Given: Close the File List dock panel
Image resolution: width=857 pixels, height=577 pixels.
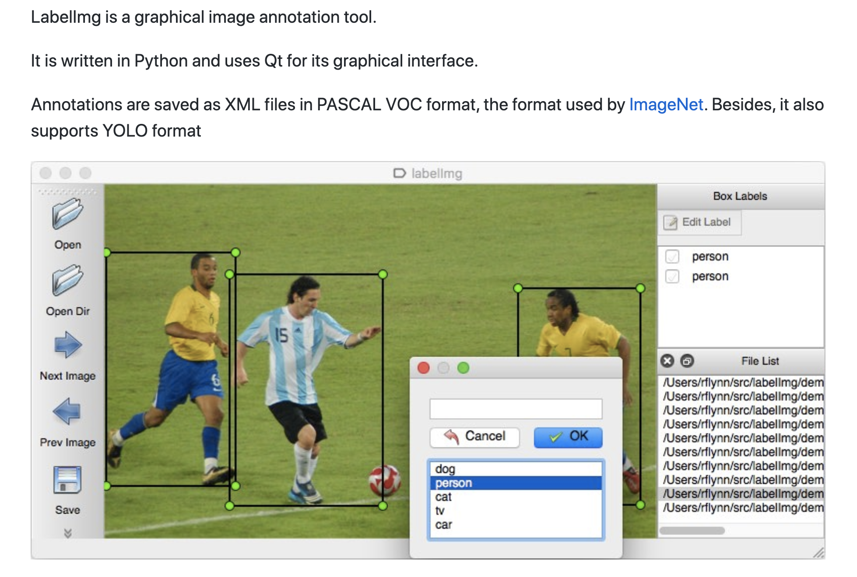Looking at the screenshot, I should coord(667,361).
